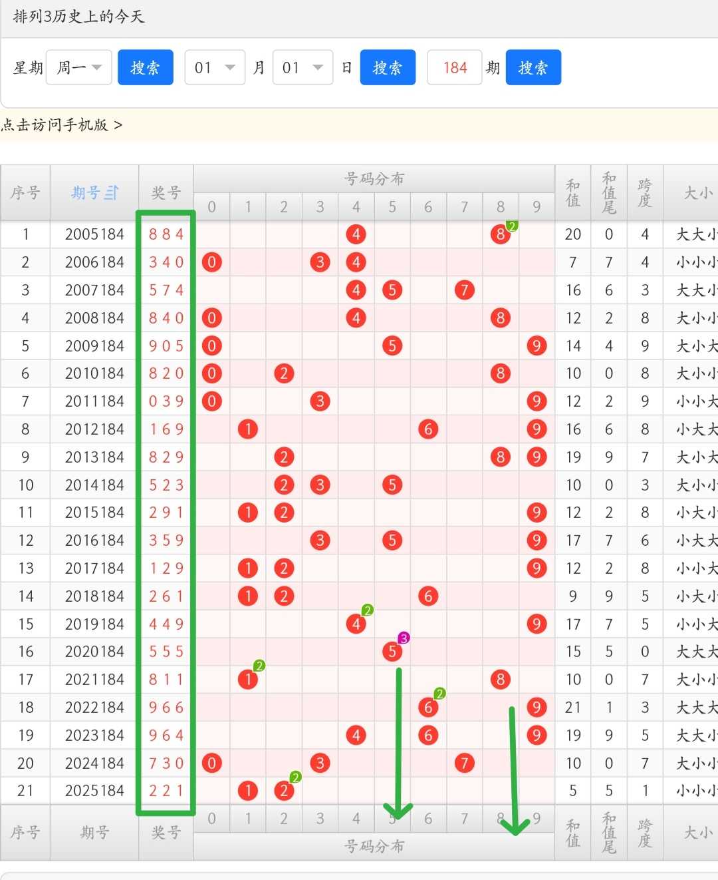
Task: Click the 和值尾 column header at top
Action: tap(609, 193)
